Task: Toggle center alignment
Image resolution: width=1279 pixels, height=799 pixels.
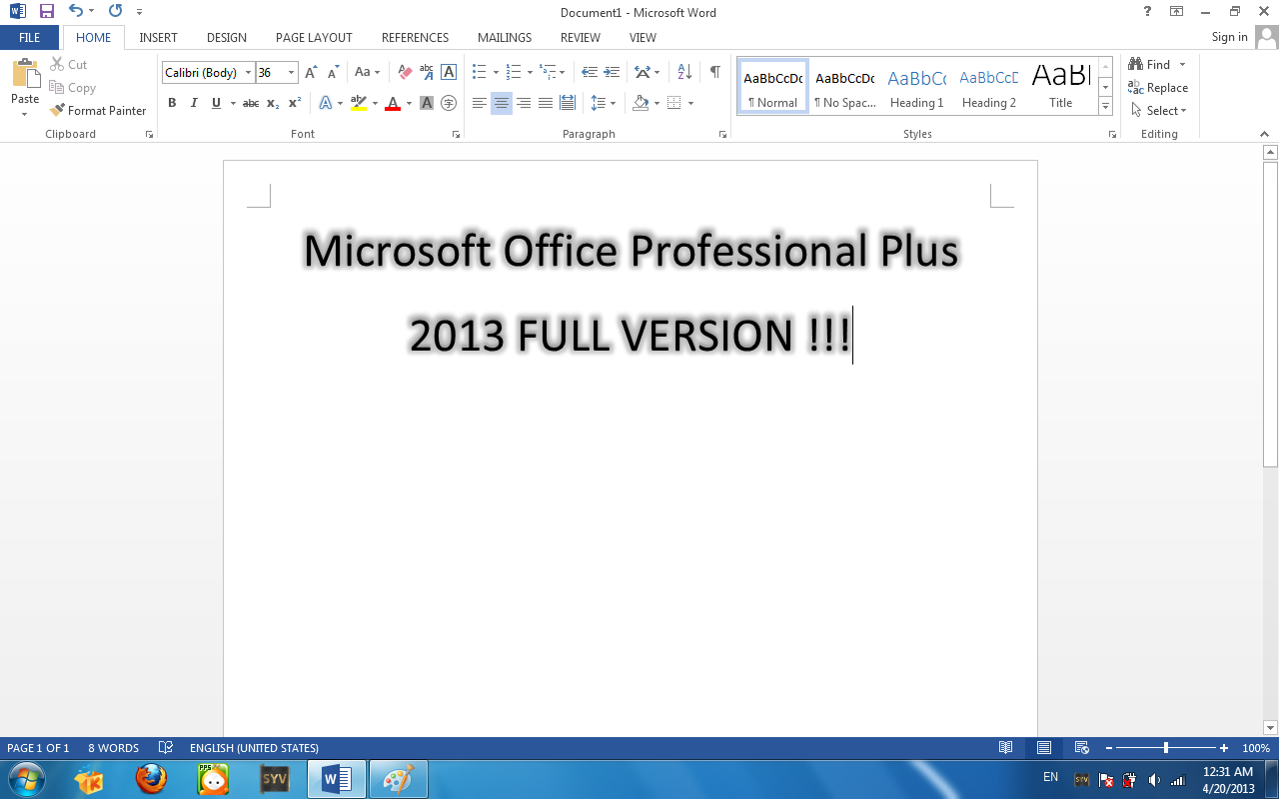Action: coord(502,103)
